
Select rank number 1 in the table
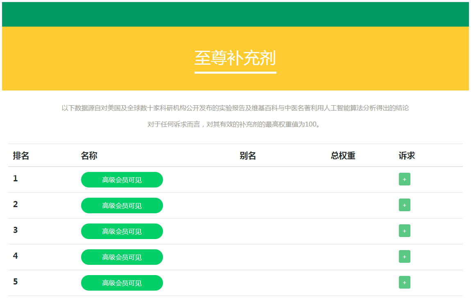click(16, 178)
